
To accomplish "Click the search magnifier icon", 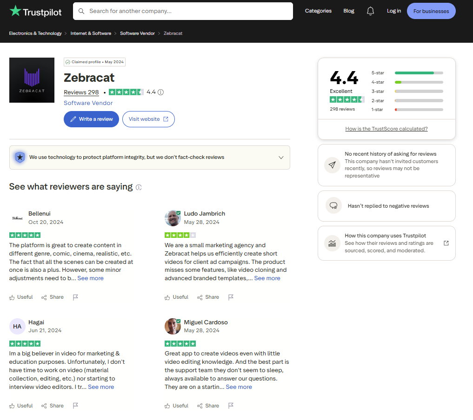I will click(81, 11).
